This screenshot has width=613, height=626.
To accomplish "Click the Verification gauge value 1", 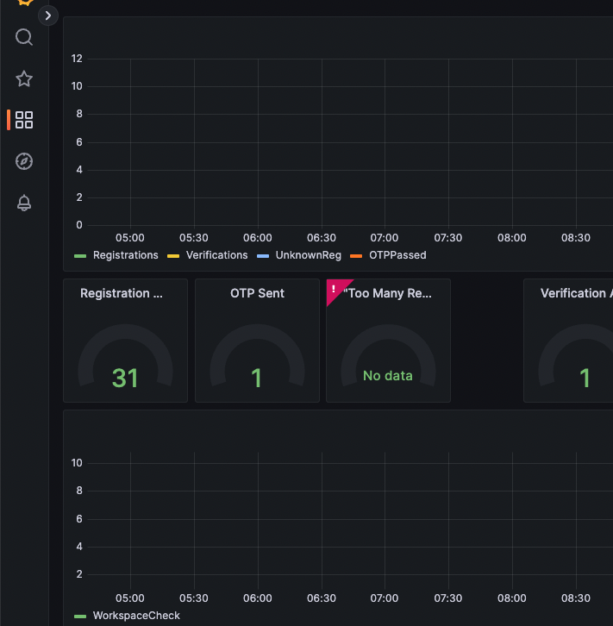I will point(585,378).
